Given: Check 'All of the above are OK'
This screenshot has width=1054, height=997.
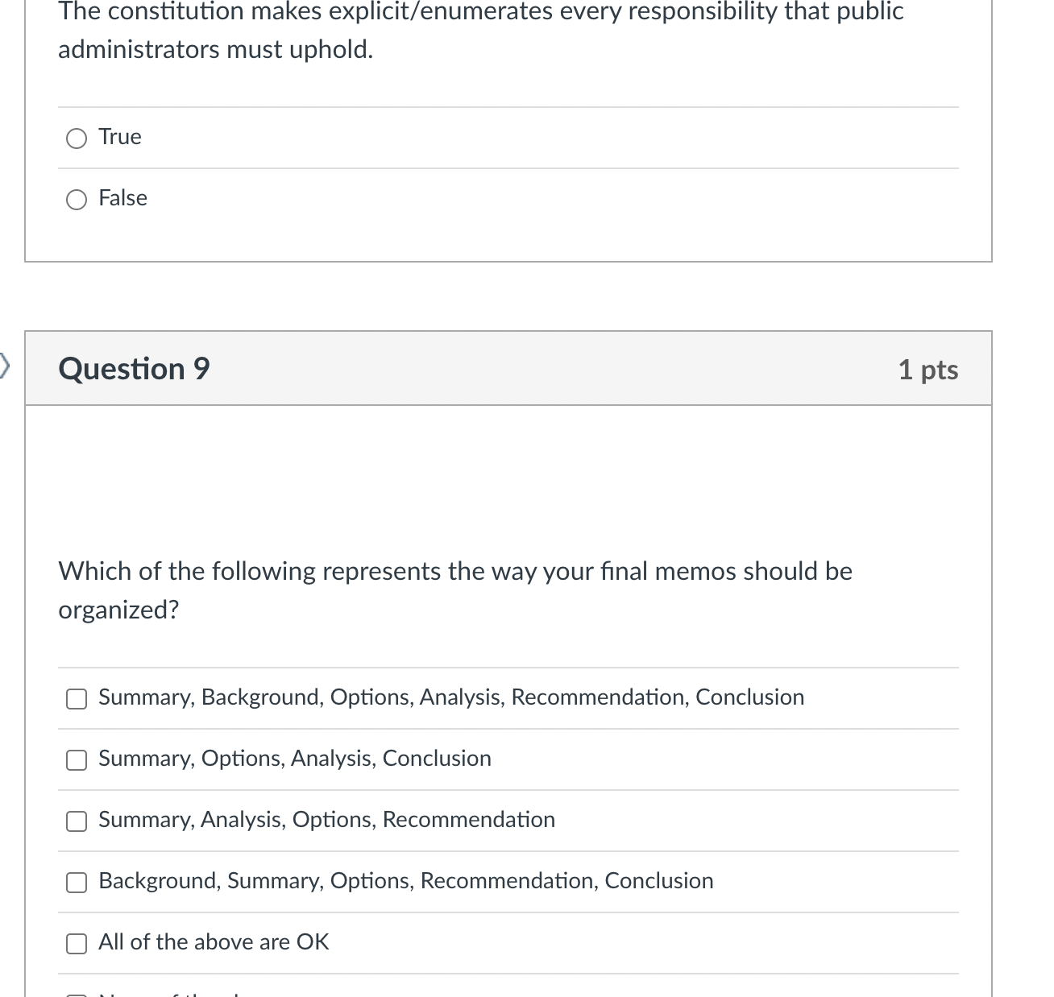Looking at the screenshot, I should (x=76, y=943).
